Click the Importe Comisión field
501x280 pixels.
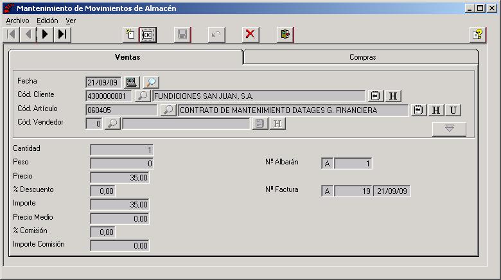[120, 246]
